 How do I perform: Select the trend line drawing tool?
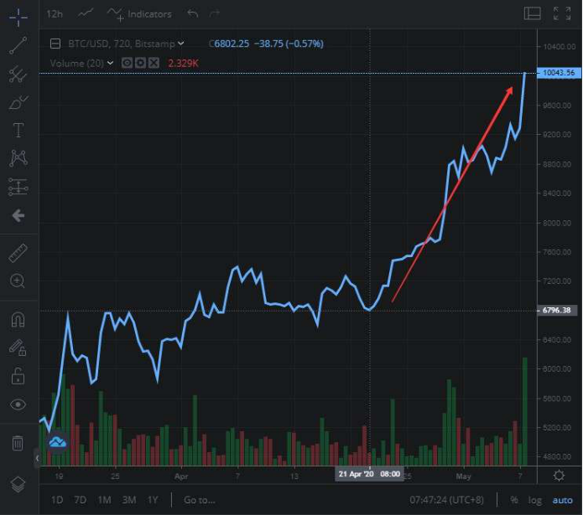[18, 45]
